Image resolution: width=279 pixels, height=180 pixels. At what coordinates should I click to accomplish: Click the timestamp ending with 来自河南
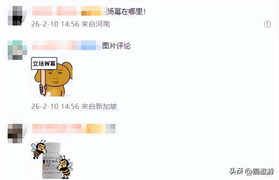[x=71, y=24]
